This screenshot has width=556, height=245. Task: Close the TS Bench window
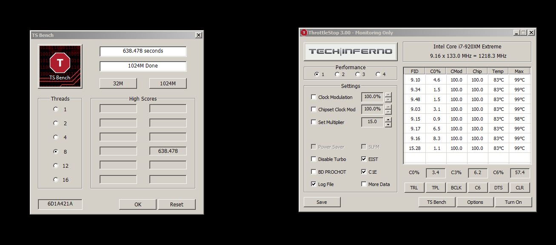(x=198, y=35)
